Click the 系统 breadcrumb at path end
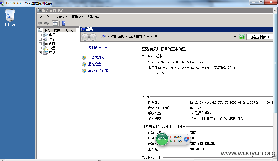Screen dimensions: 278x161 (154, 37)
